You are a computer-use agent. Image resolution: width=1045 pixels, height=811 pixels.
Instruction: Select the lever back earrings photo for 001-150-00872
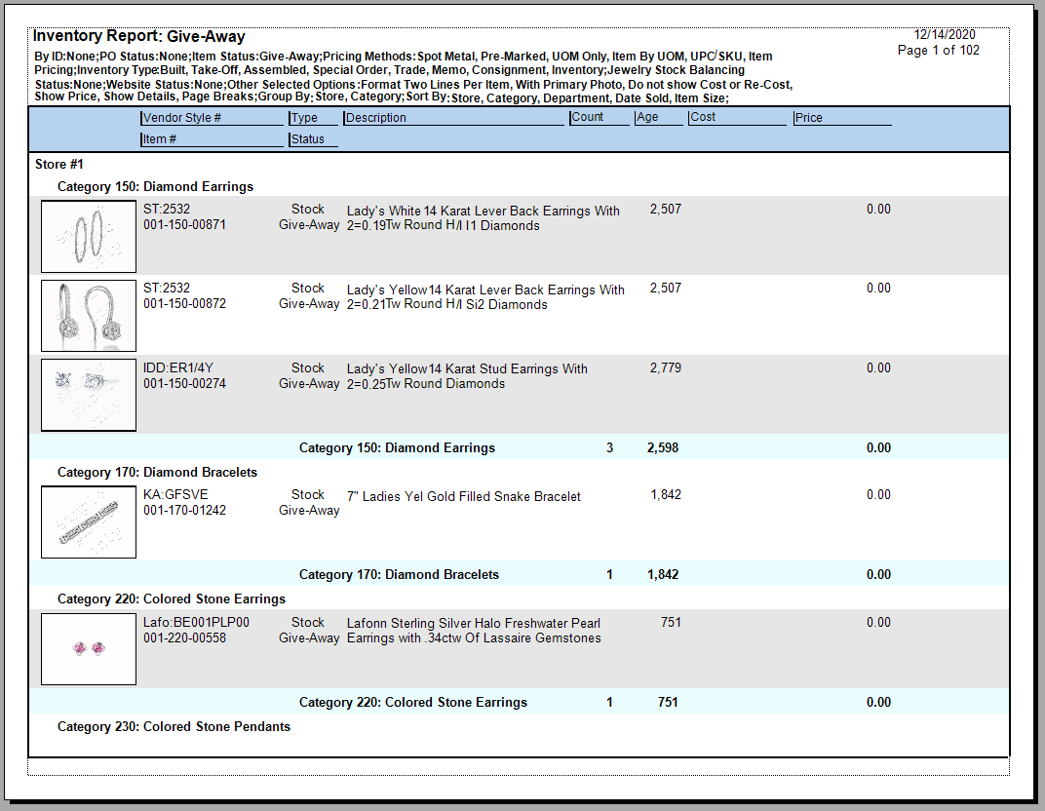(89, 315)
